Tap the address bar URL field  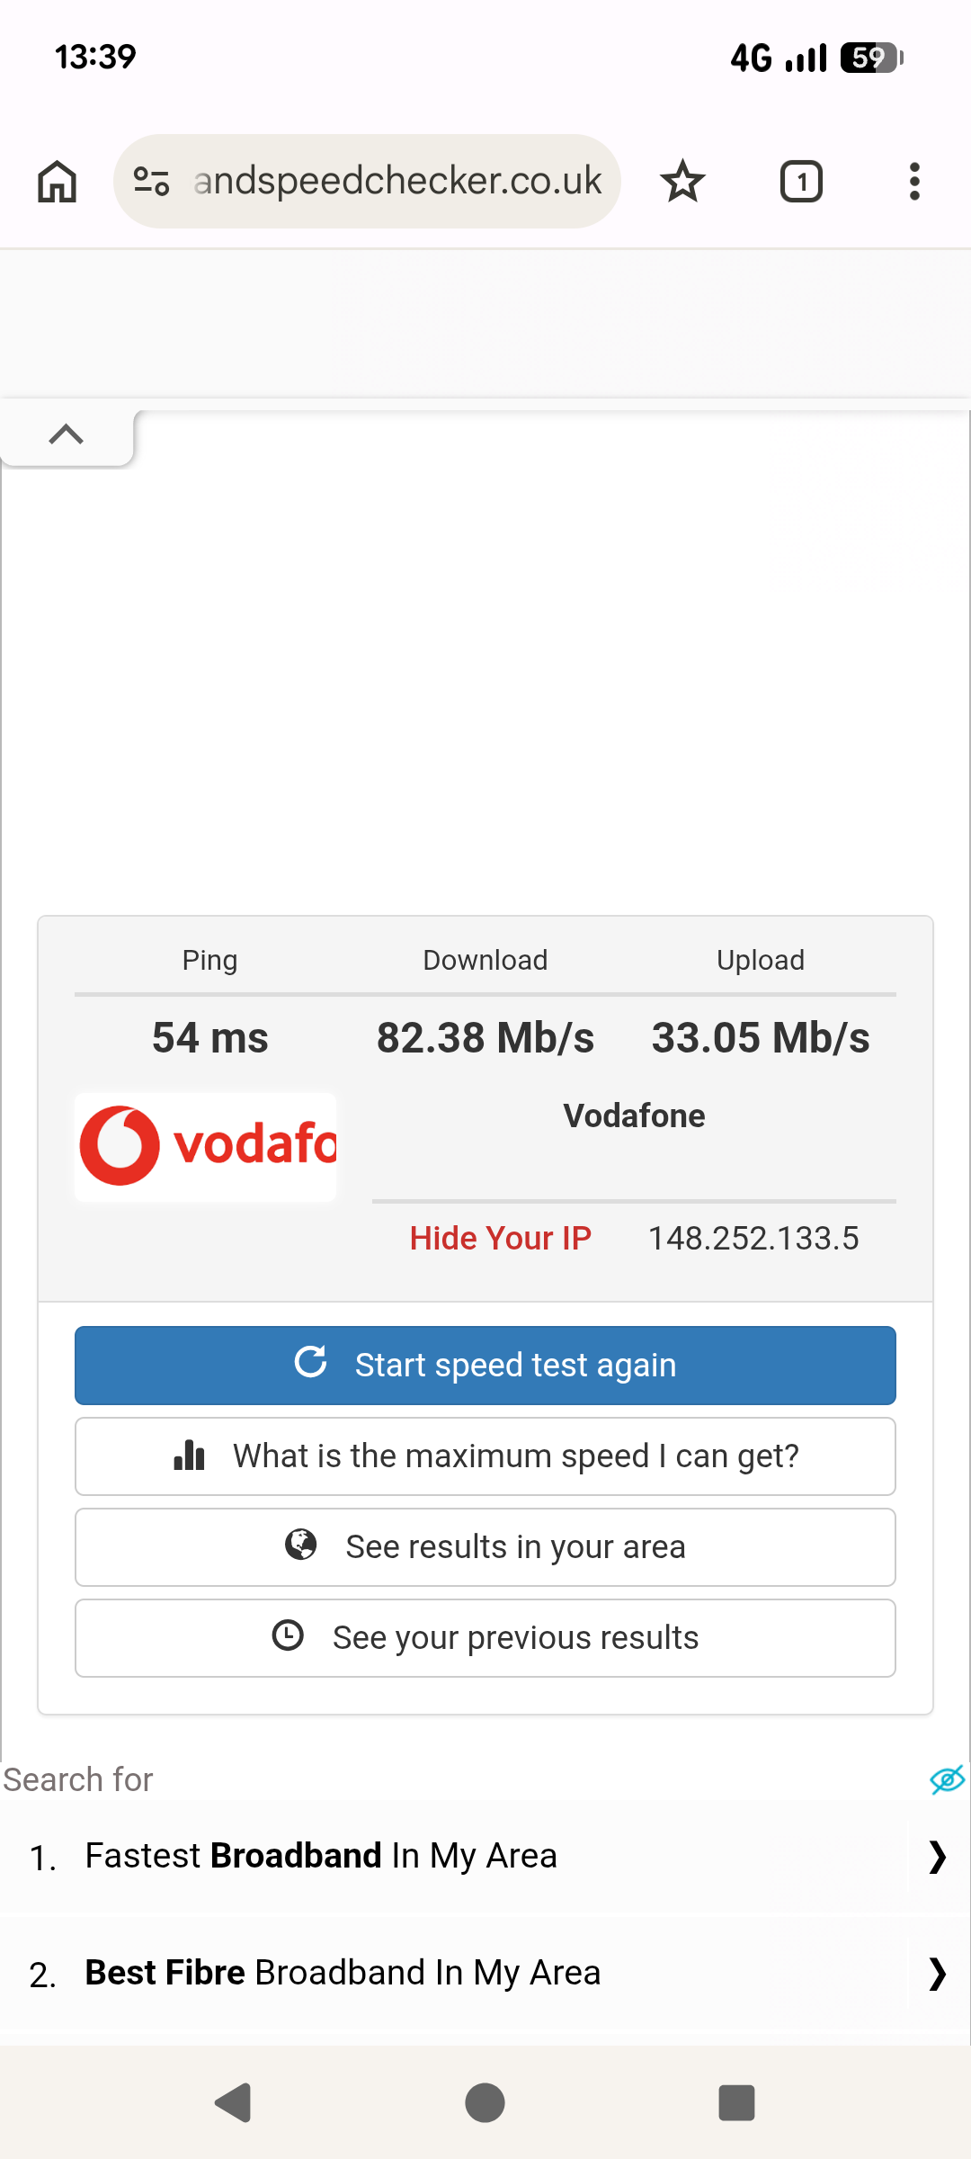pyautogui.click(x=397, y=182)
